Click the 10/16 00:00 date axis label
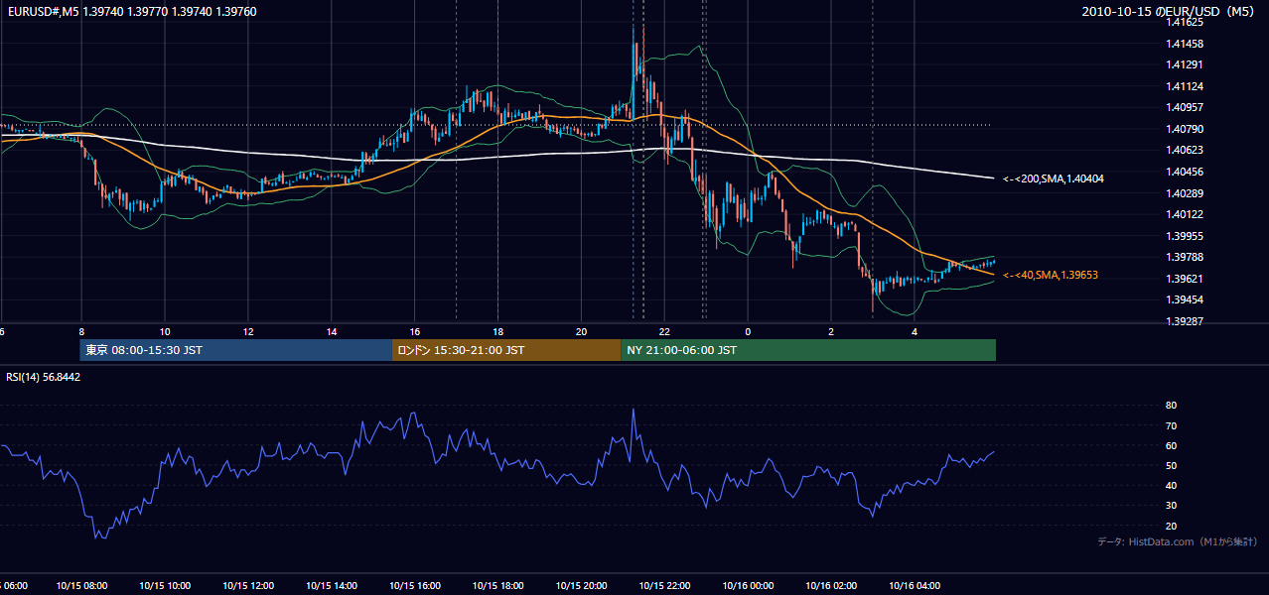Screen dimensions: 1269x595 click(748, 585)
